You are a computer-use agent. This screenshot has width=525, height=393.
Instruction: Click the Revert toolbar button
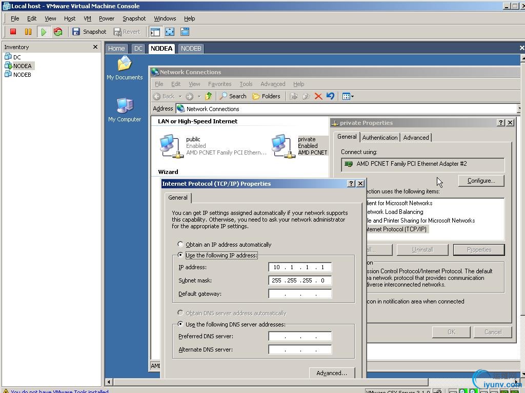point(127,32)
